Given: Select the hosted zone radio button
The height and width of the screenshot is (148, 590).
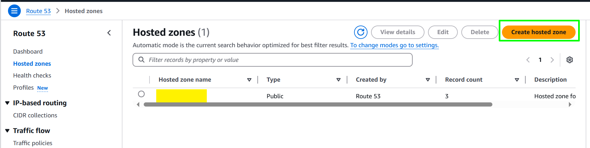Looking at the screenshot, I should 141,94.
